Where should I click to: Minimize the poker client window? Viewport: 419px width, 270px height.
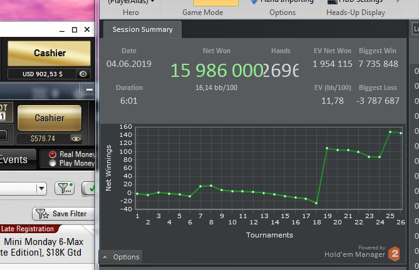click(62, 30)
